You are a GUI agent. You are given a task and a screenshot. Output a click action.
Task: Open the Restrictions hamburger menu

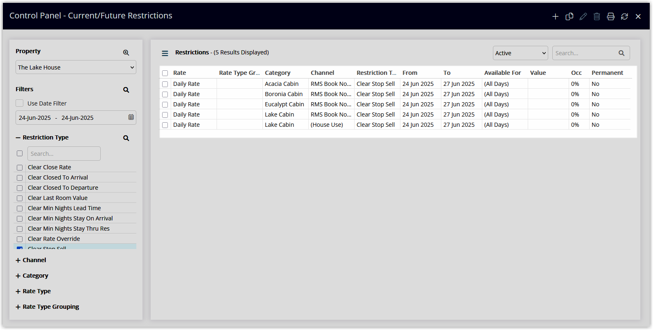(165, 53)
